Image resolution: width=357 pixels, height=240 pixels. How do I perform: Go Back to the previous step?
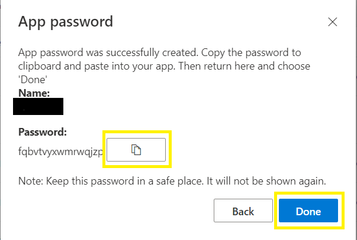point(243,211)
